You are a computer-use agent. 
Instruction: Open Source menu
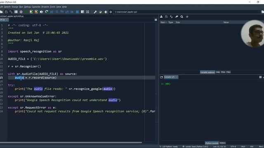(15, 7)
